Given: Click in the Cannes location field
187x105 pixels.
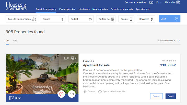Looking at the screenshot, I should pyautogui.click(x=53, y=19).
